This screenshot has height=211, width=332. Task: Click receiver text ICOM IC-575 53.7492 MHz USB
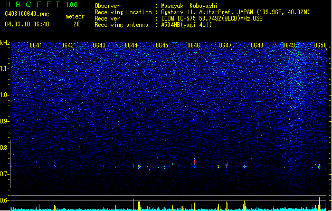point(212,18)
